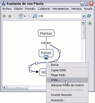Open the Herramientas menu
This screenshot has height=103, width=95.
click(61, 9)
